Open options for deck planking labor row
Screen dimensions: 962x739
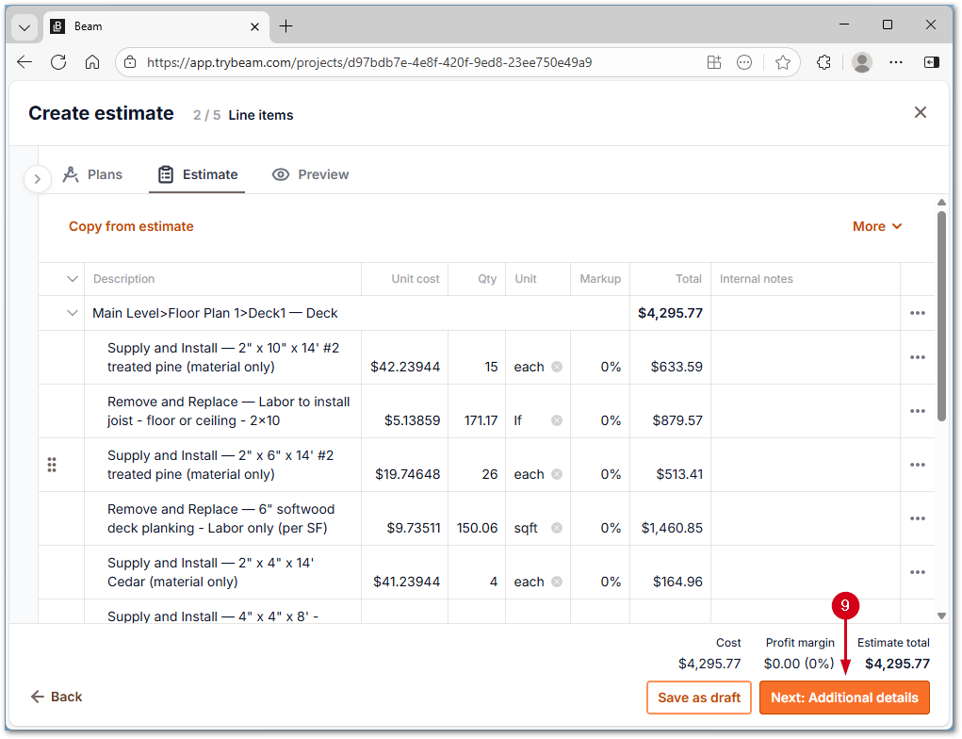[x=917, y=518]
